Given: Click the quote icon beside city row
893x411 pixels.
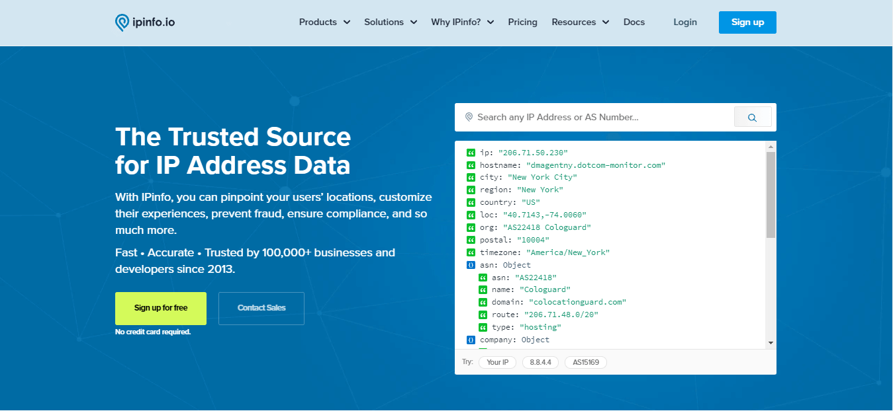Looking at the screenshot, I should pyautogui.click(x=471, y=178).
